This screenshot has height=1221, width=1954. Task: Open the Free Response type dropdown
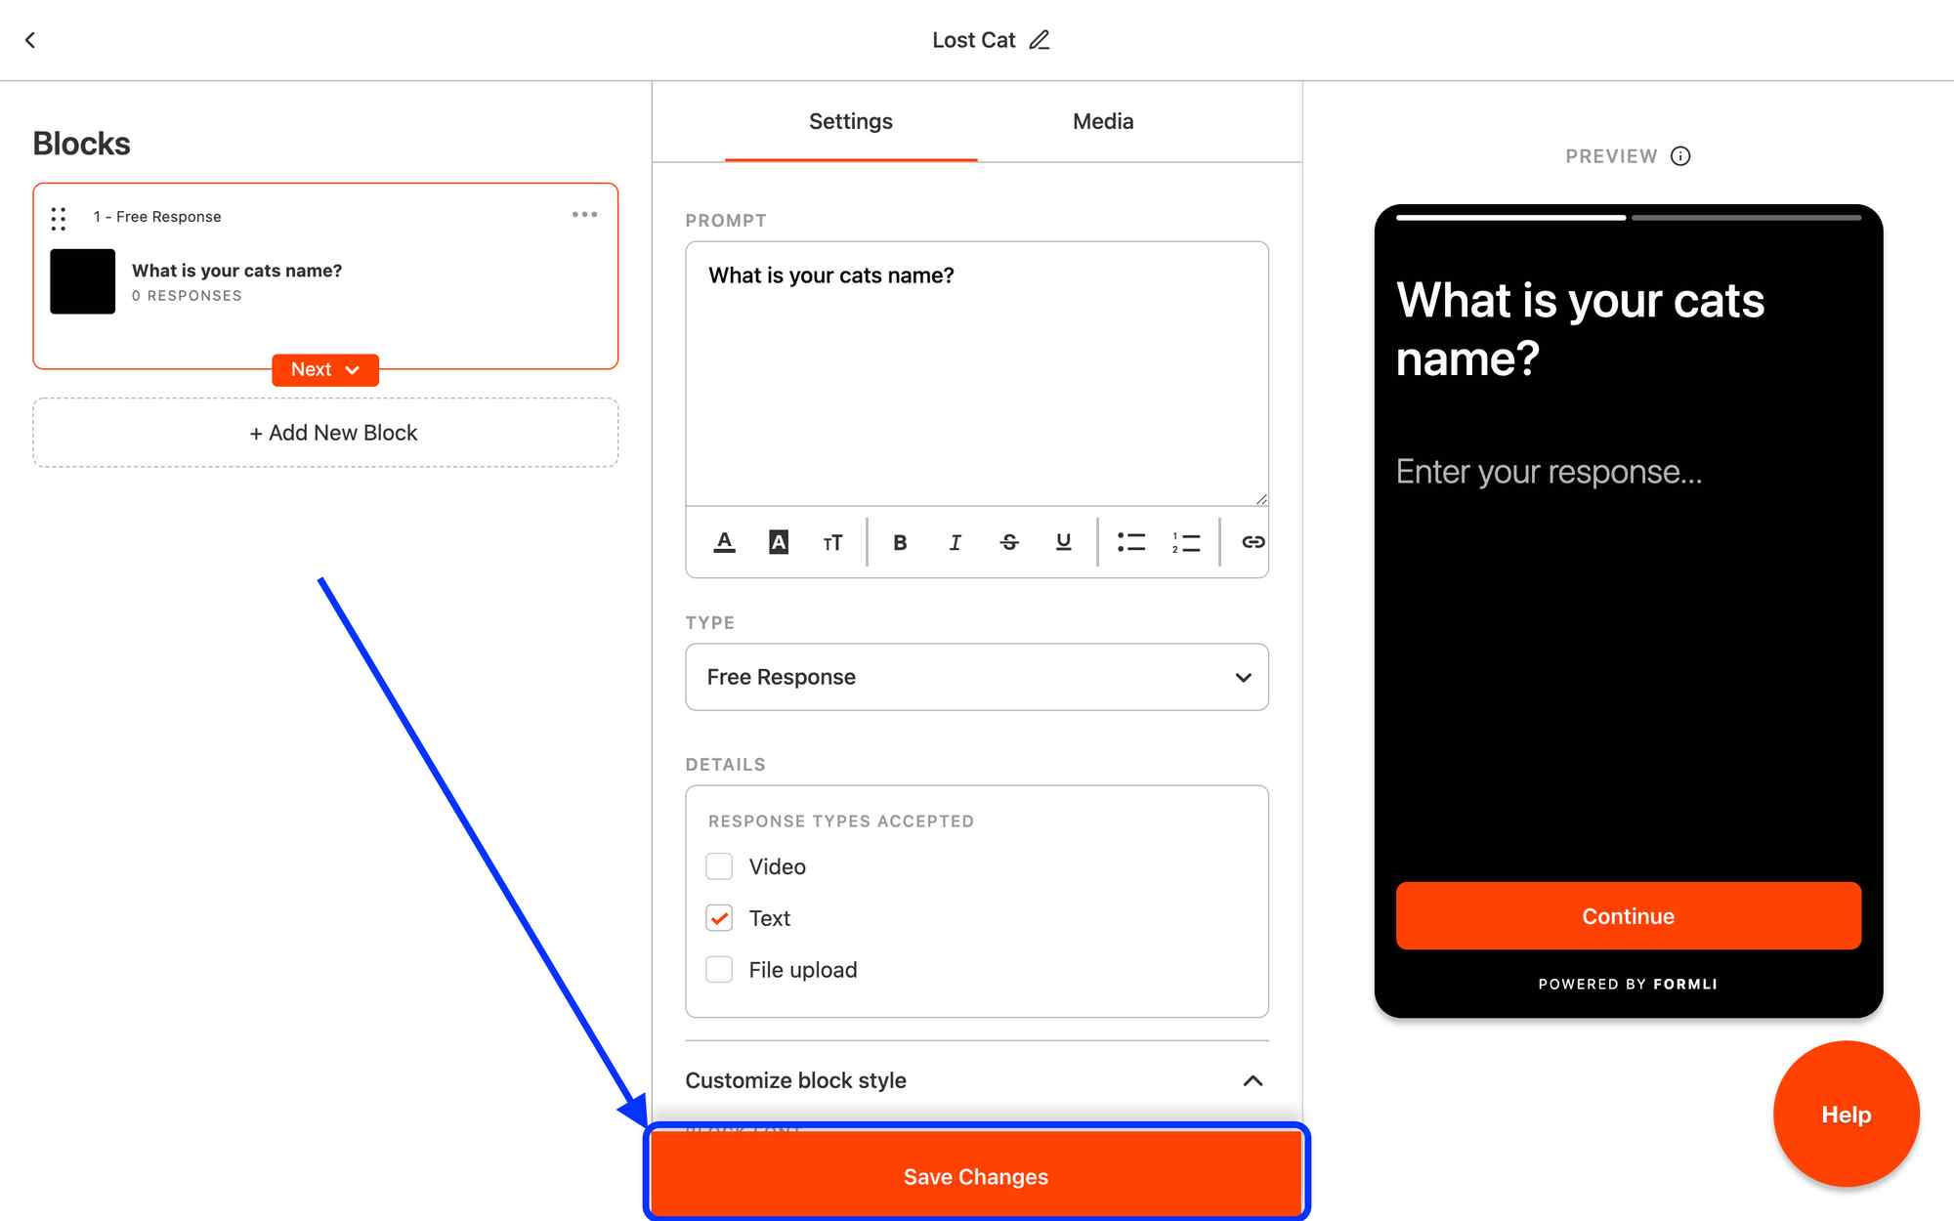[x=976, y=677]
